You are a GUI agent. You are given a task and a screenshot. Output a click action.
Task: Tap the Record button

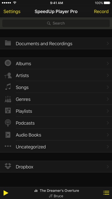click(101, 12)
